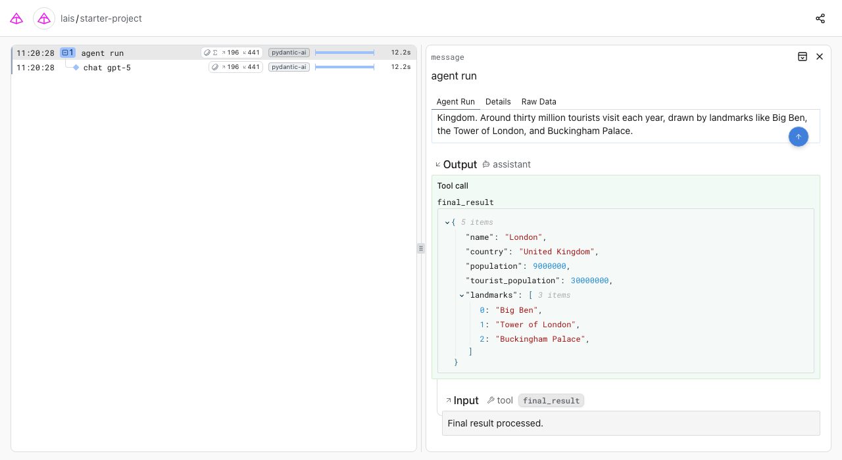Open the Raw Data tab
Viewport: 842px width, 460px height.
point(539,102)
